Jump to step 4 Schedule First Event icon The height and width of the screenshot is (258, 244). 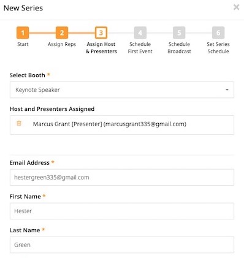[140, 32]
